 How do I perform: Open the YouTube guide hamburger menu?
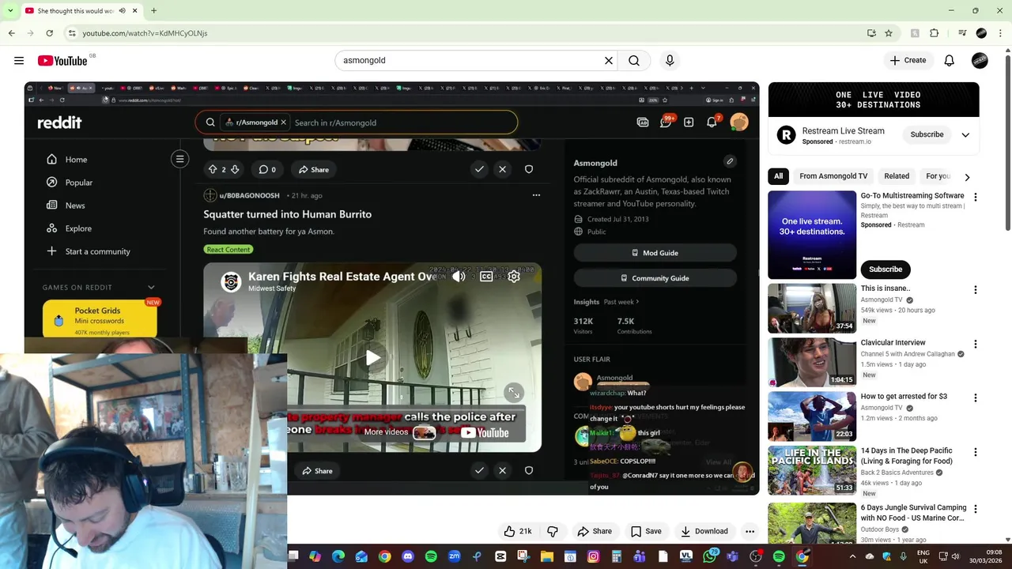coord(18,60)
